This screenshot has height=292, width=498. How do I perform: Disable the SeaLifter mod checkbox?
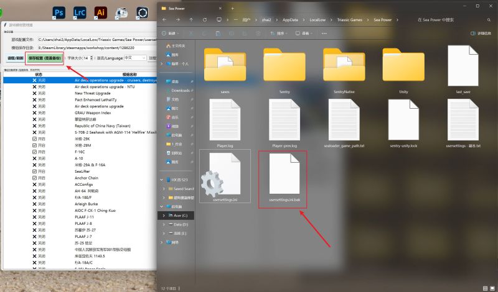(x=34, y=171)
